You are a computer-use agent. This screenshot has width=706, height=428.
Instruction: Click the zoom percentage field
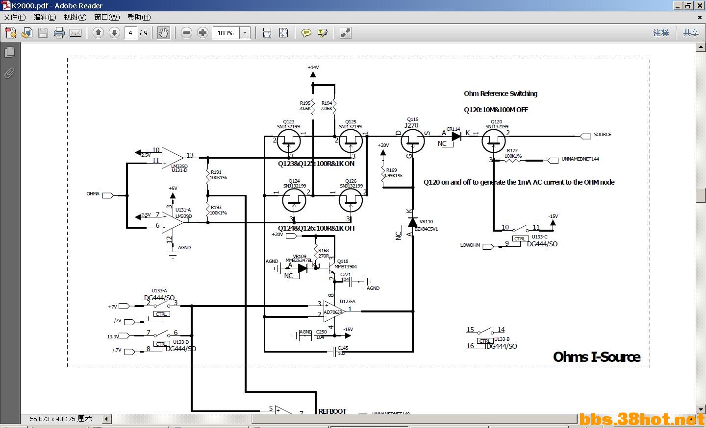[x=226, y=33]
